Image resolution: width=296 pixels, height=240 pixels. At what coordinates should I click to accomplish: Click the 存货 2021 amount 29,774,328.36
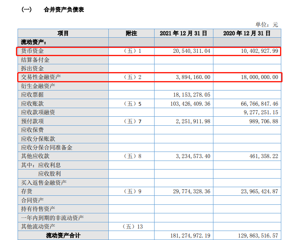click(x=189, y=191)
